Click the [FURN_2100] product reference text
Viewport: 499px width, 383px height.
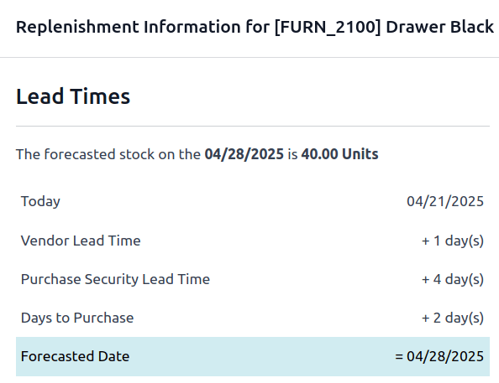[x=328, y=27]
